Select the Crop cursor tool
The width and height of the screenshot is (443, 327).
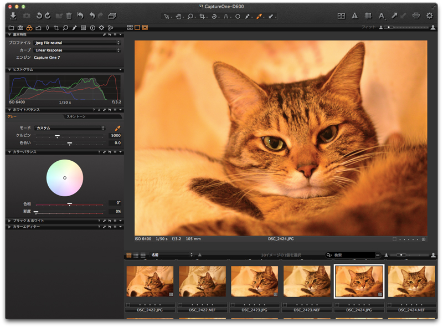pos(202,17)
